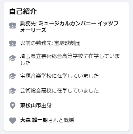Click graduation cap icon next to 芸術総合高校

click(x=13, y=91)
